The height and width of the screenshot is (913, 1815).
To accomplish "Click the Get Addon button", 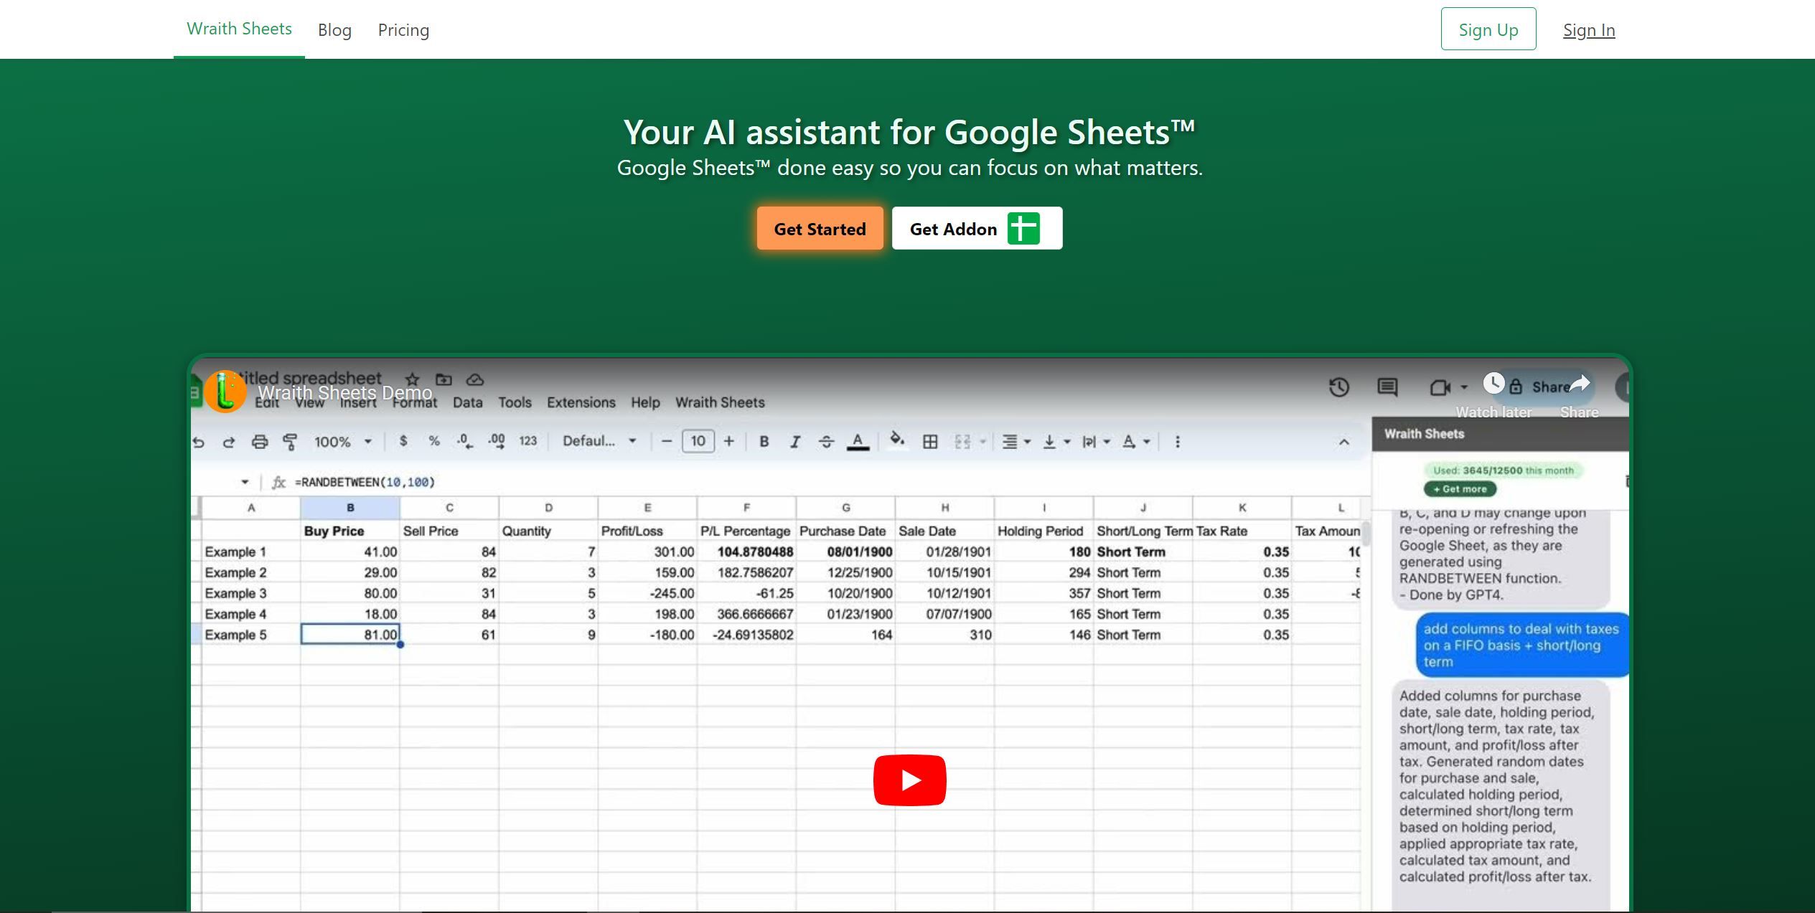I will (977, 228).
